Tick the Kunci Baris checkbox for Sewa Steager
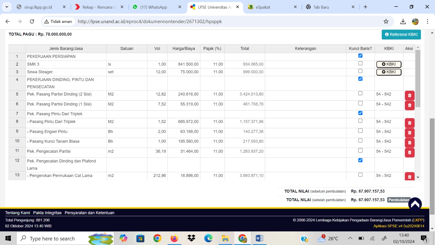435x245 pixels. click(360, 71)
